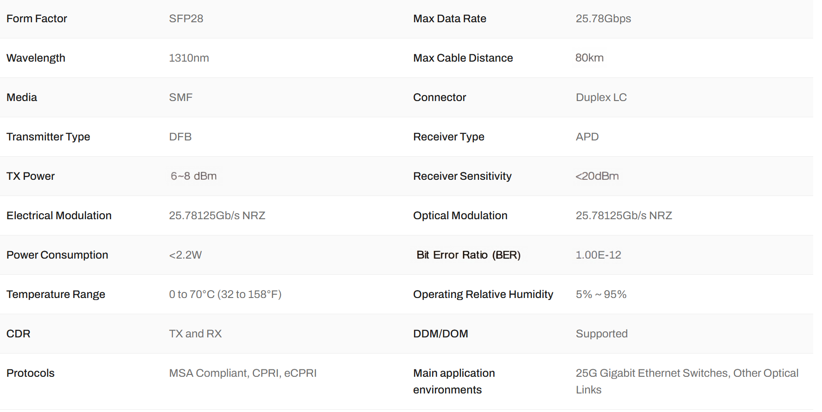Click the Max Data Rate label

click(x=450, y=19)
